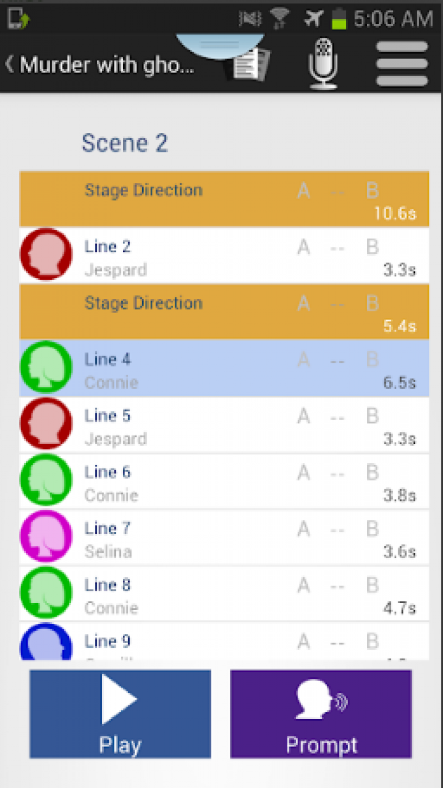Tap the microphone recording icon
The image size is (443, 788).
tap(323, 64)
